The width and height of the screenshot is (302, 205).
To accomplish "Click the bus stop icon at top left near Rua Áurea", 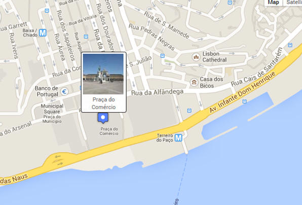I will [x=47, y=11].
